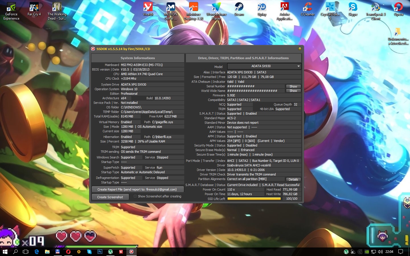Launch Edge browser from taskbar
The image size is (410, 256).
coord(36,252)
